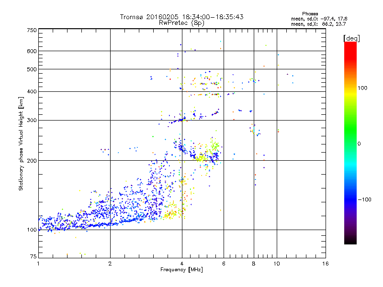Click the '100' label beside the color bar
Image resolution: width=383 pixels, height=287 pixels.
tap(362, 88)
